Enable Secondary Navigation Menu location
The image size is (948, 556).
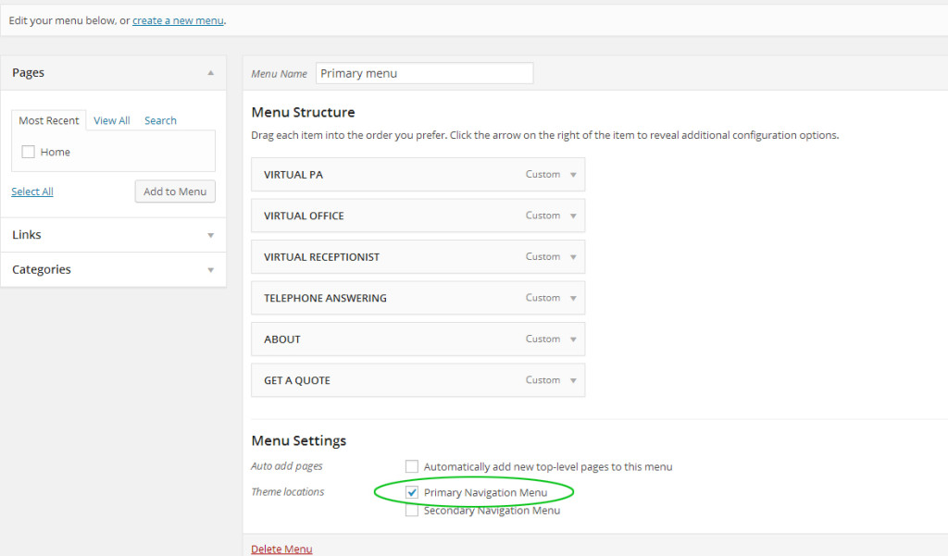[x=412, y=511]
